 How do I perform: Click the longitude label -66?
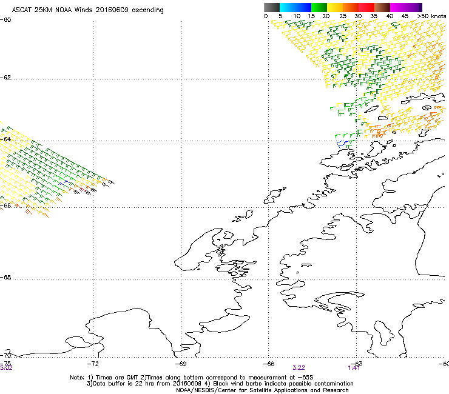pyautogui.click(x=269, y=364)
